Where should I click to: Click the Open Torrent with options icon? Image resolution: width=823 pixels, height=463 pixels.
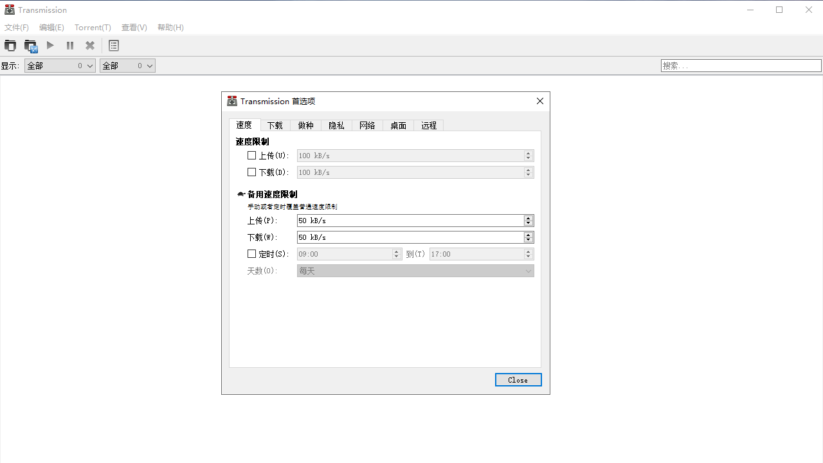30,46
